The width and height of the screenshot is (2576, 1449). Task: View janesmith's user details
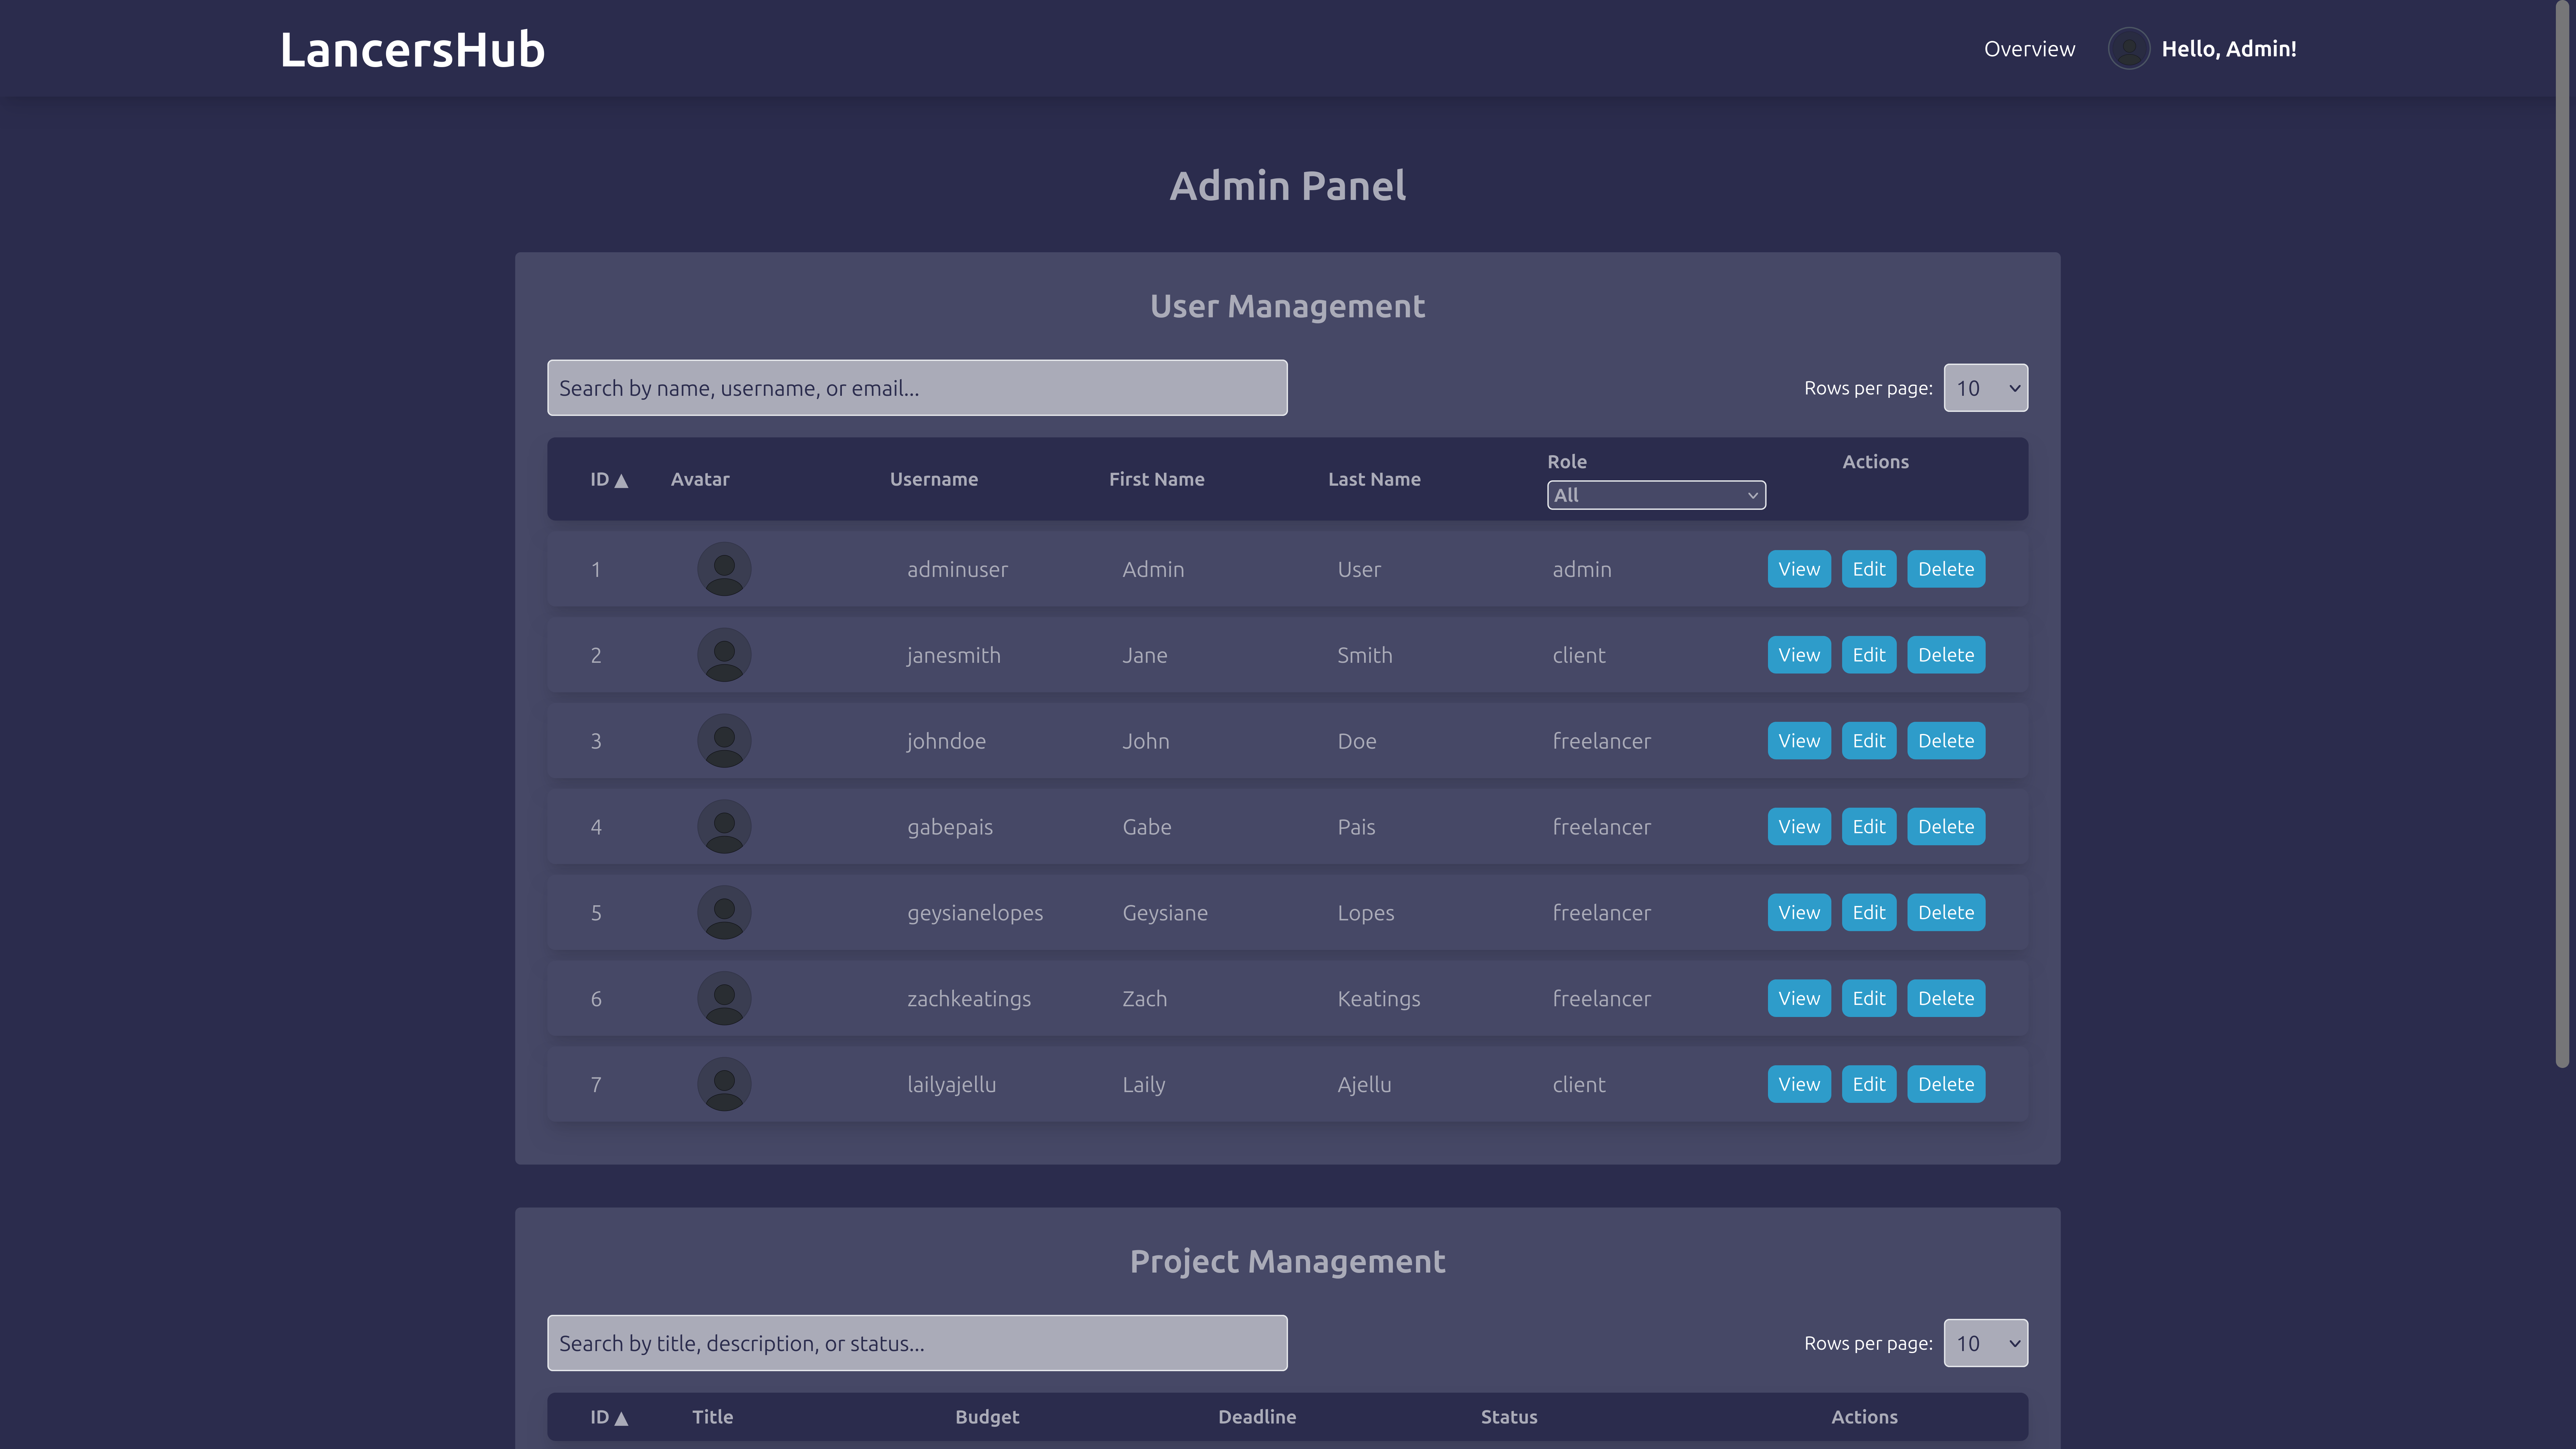tap(1799, 655)
